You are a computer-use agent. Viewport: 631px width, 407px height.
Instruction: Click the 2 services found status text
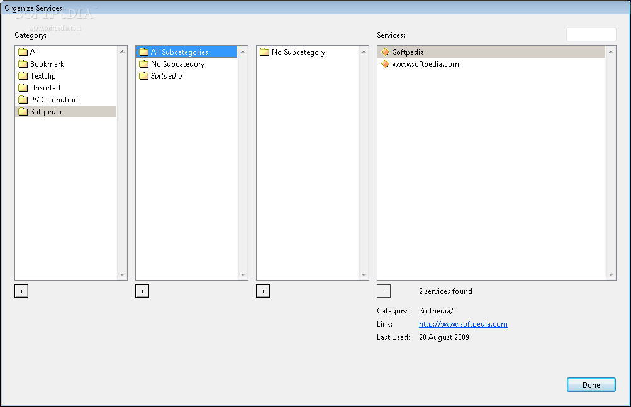click(445, 291)
